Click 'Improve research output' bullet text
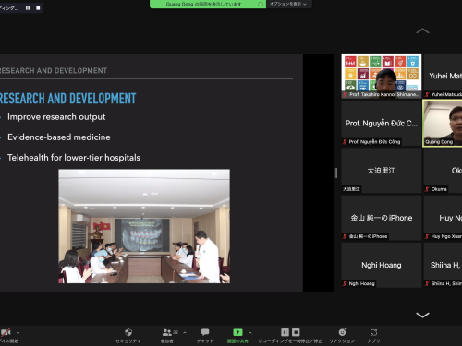 56,117
